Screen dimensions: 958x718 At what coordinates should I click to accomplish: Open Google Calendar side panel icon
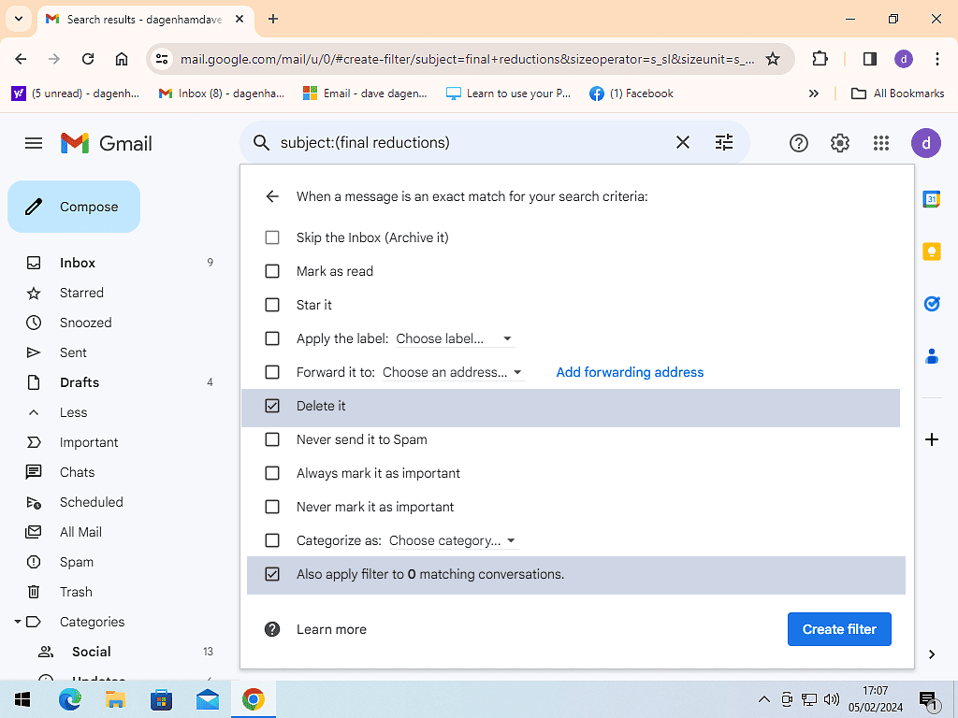931,199
